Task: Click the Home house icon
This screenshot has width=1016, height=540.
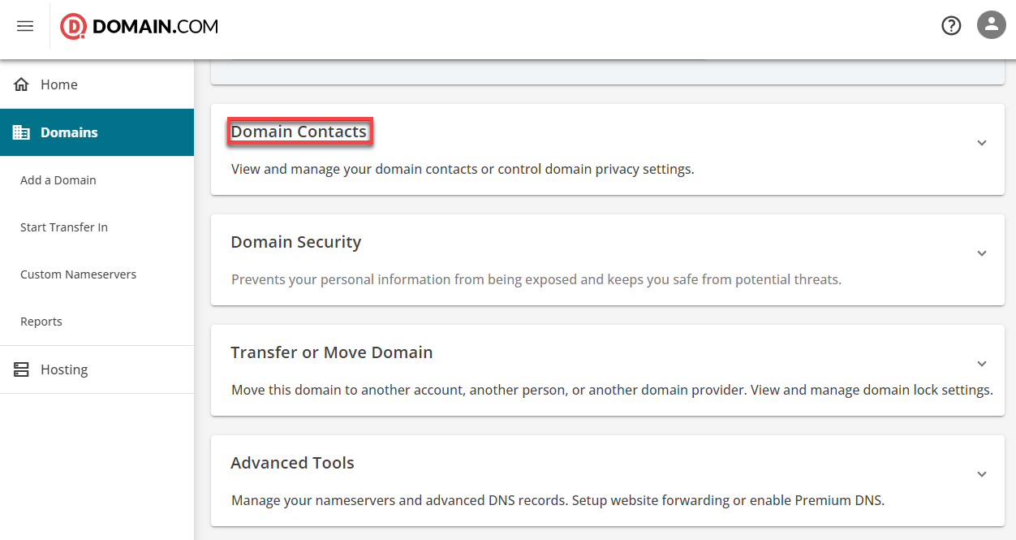Action: coord(21,84)
